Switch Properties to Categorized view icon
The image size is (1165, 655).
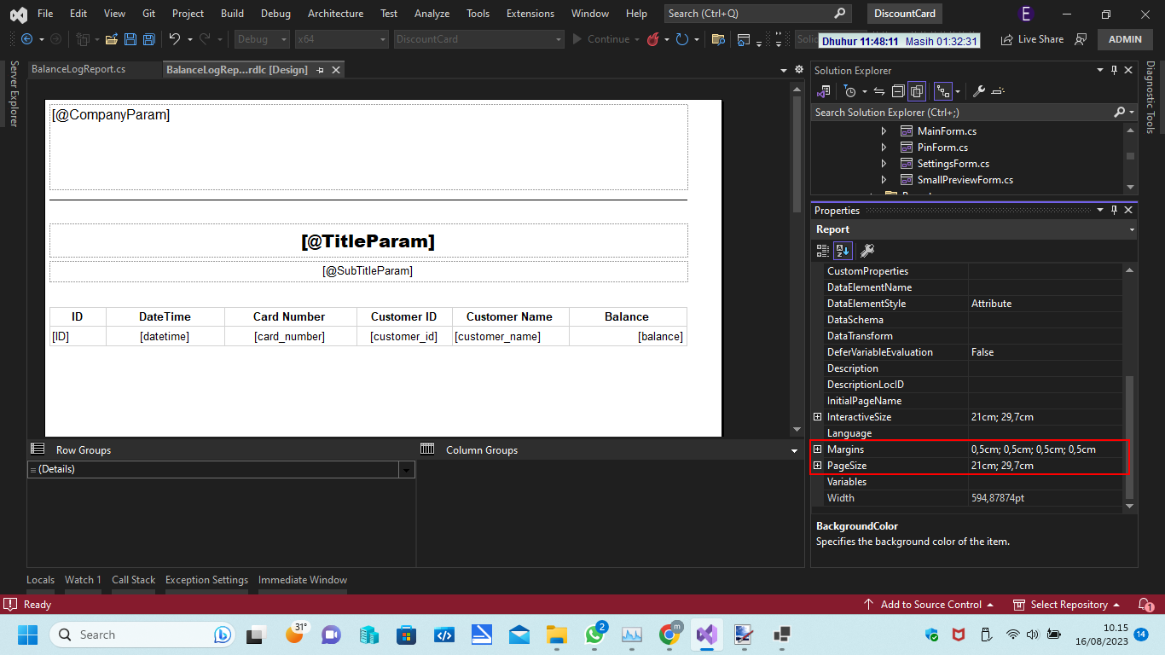click(823, 250)
